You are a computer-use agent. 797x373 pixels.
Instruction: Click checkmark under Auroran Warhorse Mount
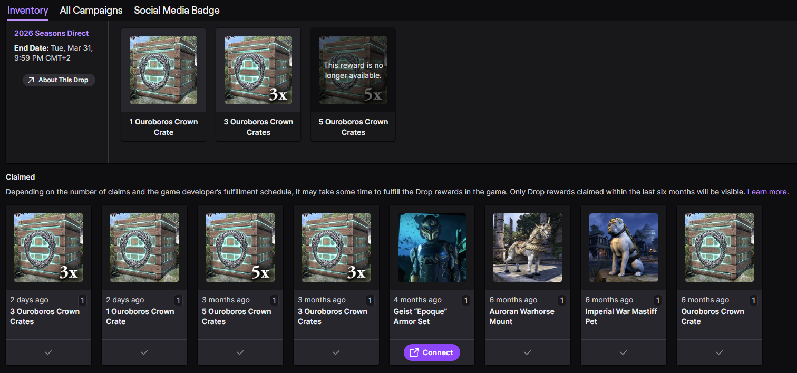click(x=528, y=352)
